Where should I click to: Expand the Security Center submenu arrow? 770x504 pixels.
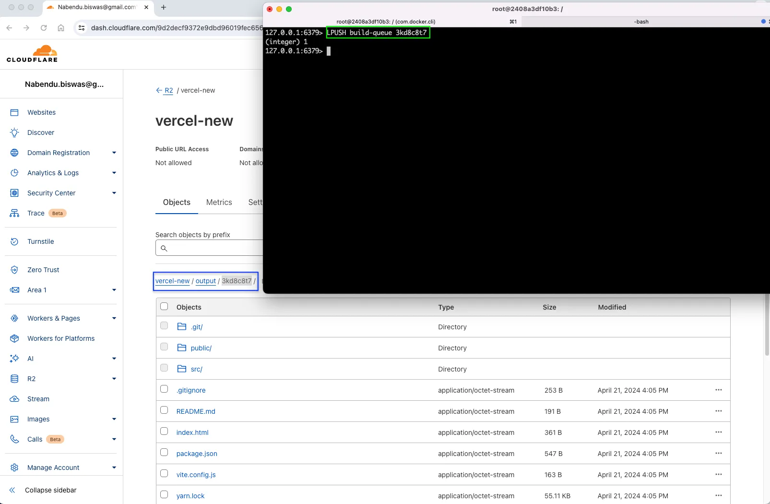point(114,193)
